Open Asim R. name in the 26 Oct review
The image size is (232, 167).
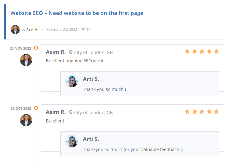[x=56, y=112]
